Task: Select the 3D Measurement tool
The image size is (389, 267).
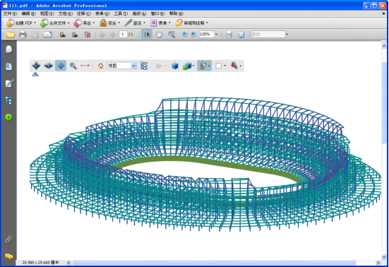Action: pyautogui.click(x=85, y=66)
